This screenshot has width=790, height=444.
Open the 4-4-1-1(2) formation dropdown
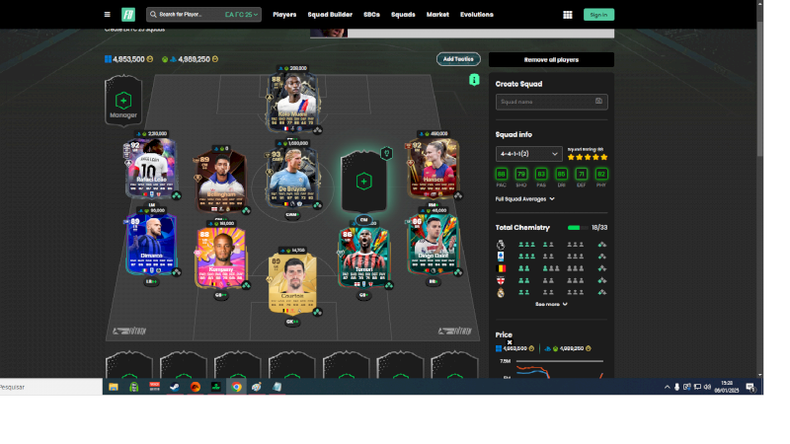click(x=528, y=154)
